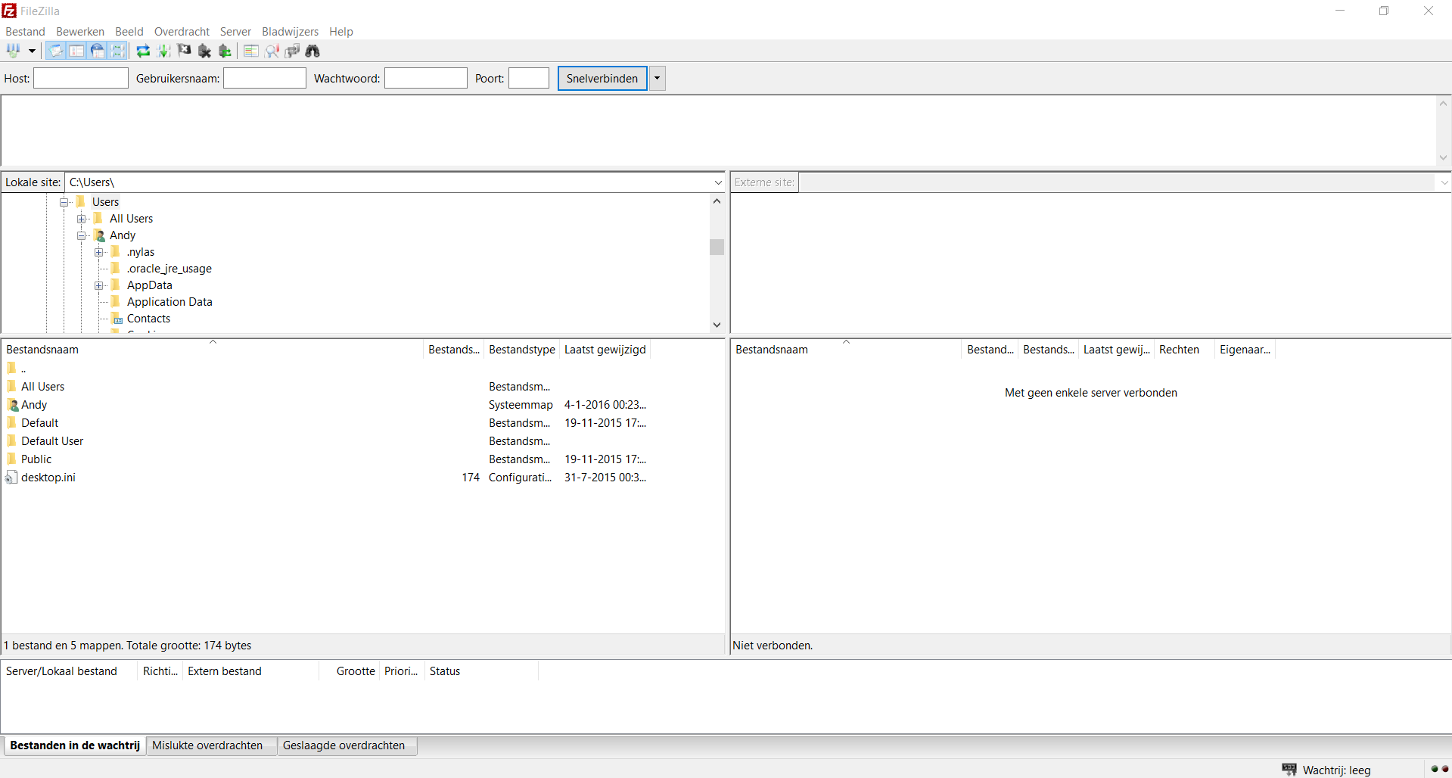This screenshot has height=778, width=1452.
Task: Switch to Bestanden in de wachtrij tab
Action: (x=75, y=745)
